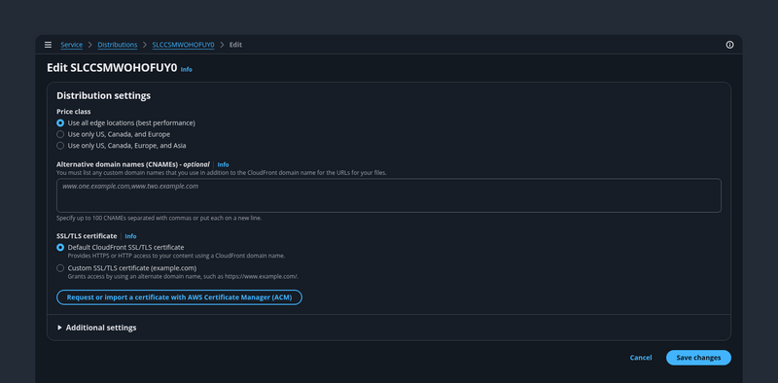Select Use only US, Canada, Europe, and Asia

(60, 146)
